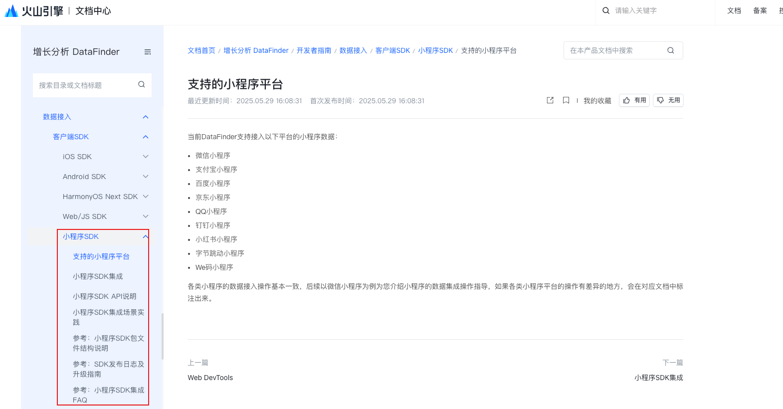Click the list item 钉钉小程序
783x409 pixels.
tap(213, 225)
